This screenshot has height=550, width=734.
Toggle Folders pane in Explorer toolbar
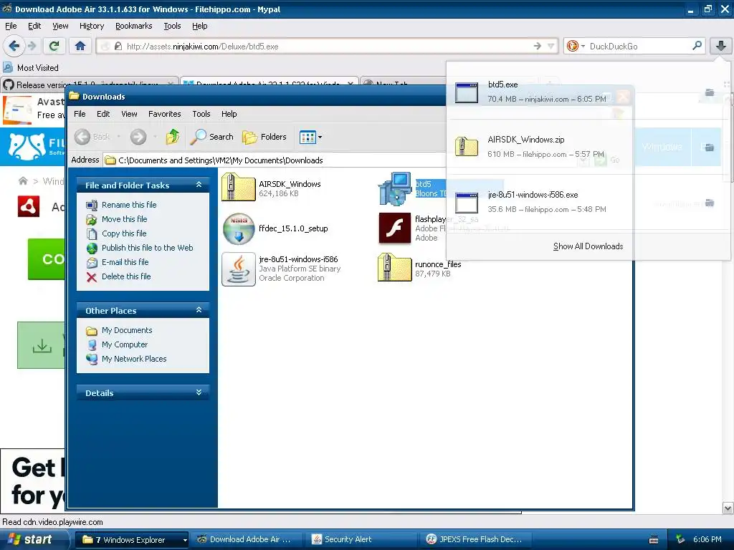tap(264, 137)
